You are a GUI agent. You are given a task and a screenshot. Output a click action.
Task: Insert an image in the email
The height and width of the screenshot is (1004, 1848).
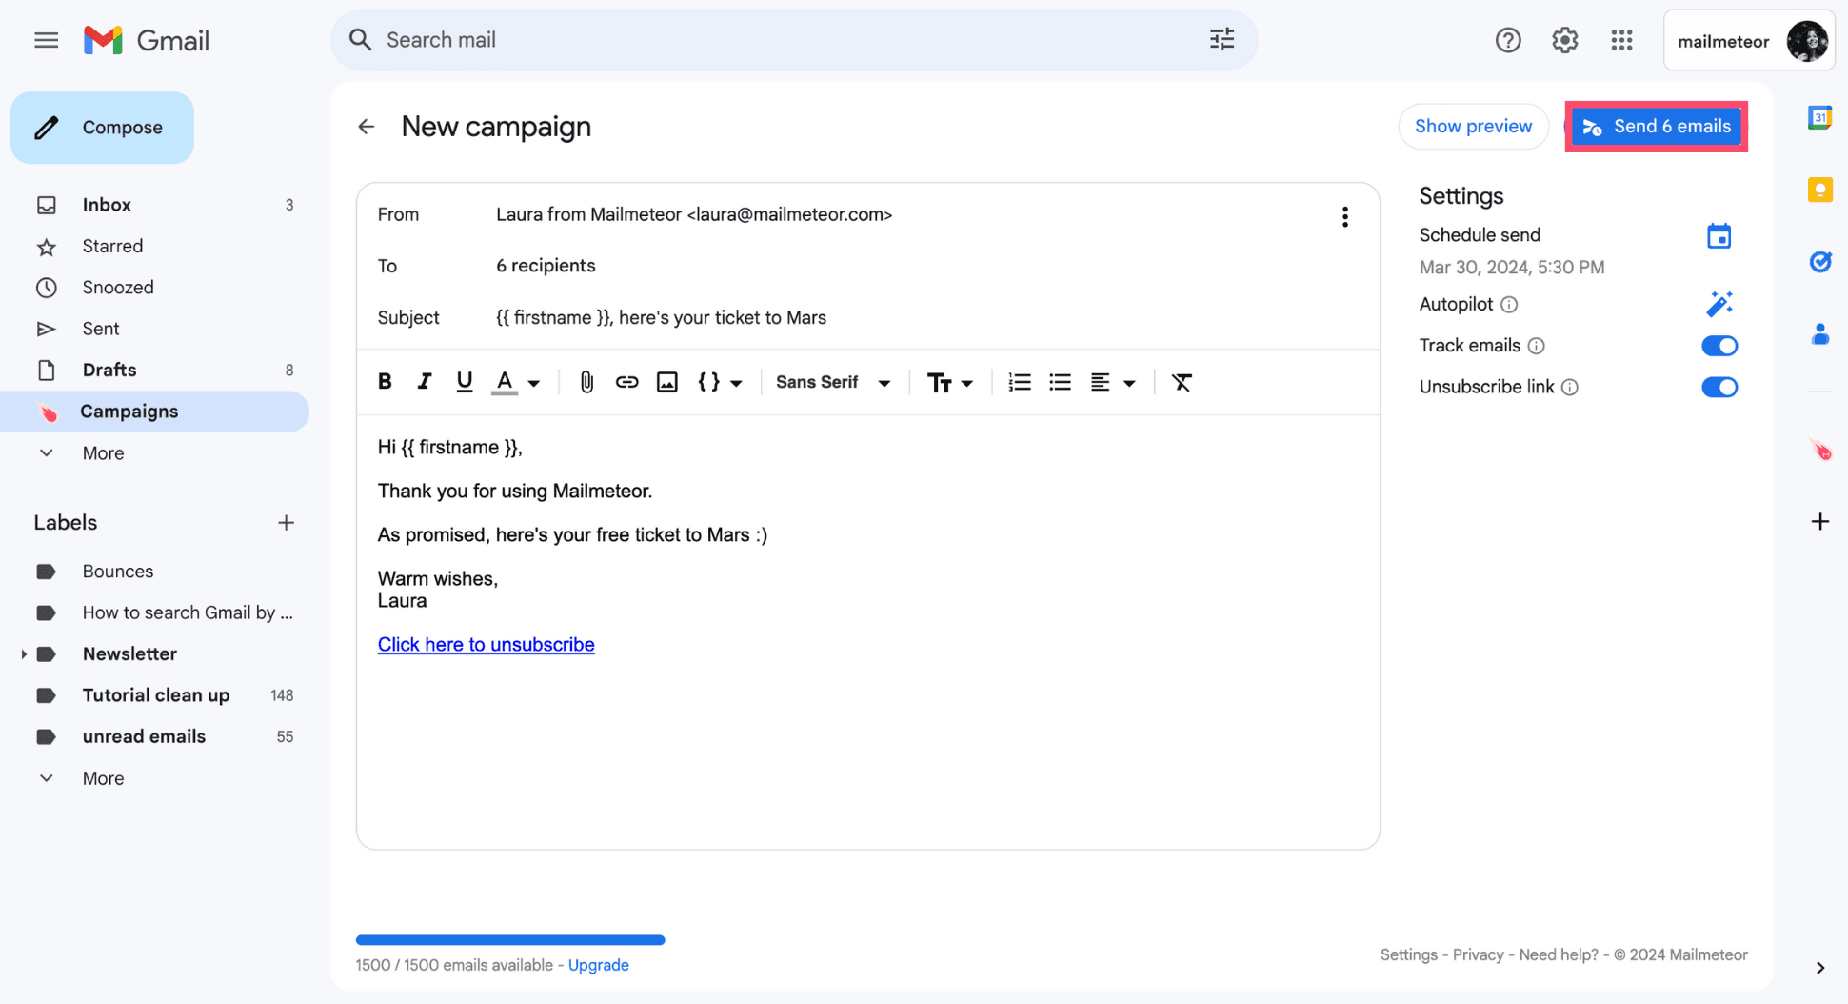pyautogui.click(x=666, y=382)
